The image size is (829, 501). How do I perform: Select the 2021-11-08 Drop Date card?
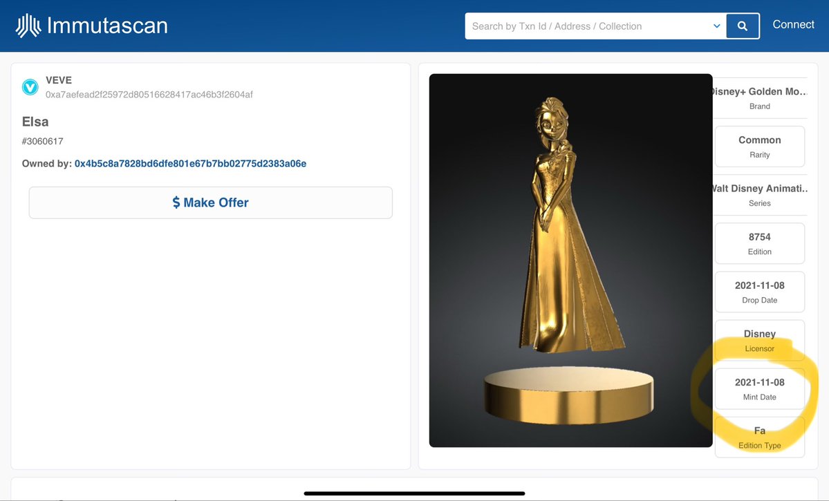coord(760,292)
